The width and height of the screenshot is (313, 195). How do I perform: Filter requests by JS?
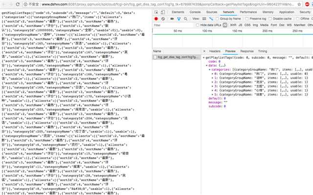point(240,25)
